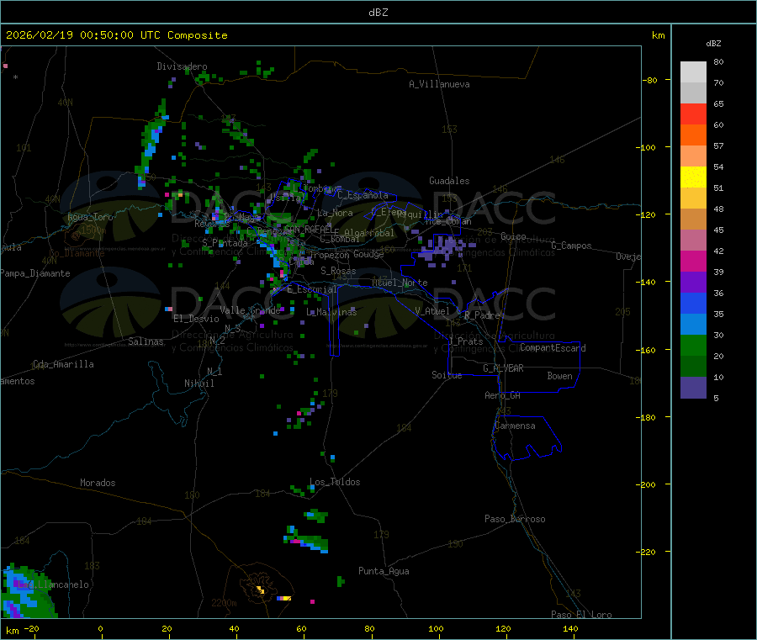Click the '60' tick on the horizontal km axis
757x640 pixels.
301,628
